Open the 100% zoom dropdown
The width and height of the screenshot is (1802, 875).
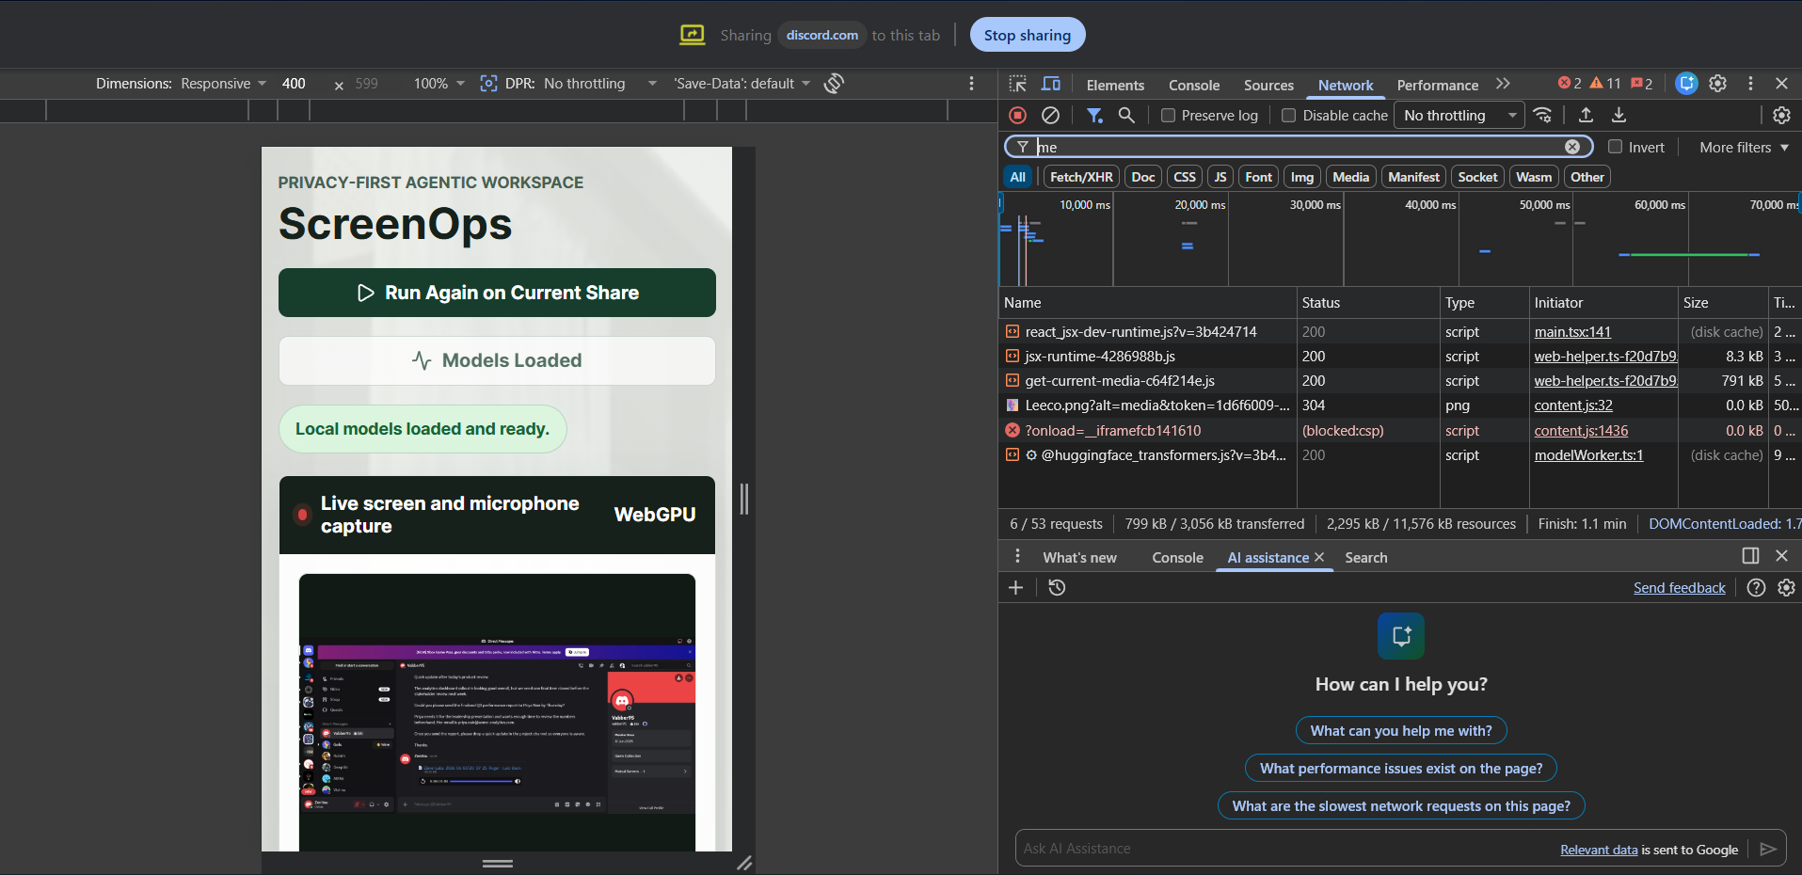tap(439, 84)
